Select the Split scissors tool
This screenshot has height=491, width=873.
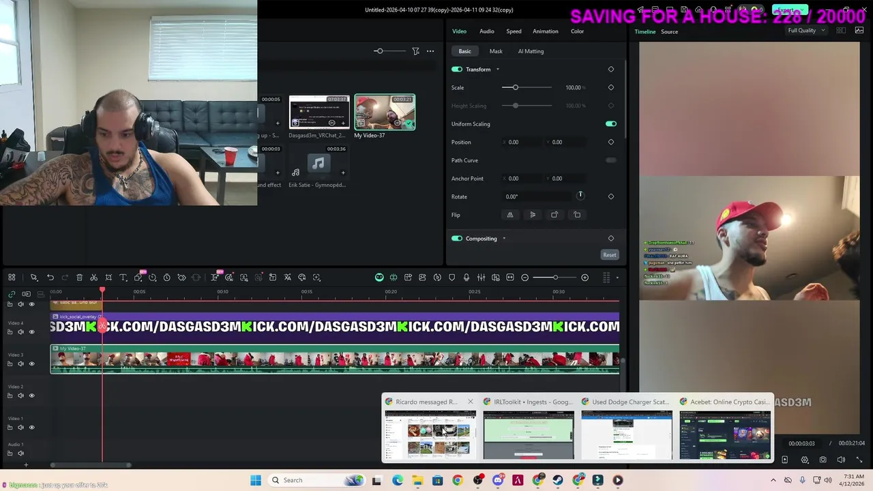point(93,278)
